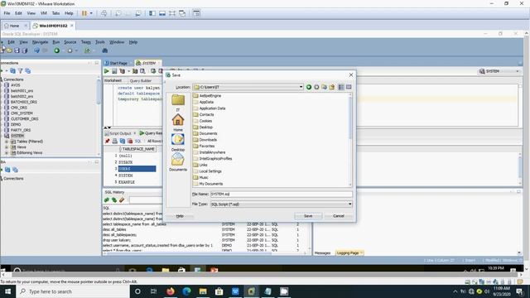The image size is (530, 298).
Task: Open the Navigate menu in SQL Developer
Action: point(40,42)
